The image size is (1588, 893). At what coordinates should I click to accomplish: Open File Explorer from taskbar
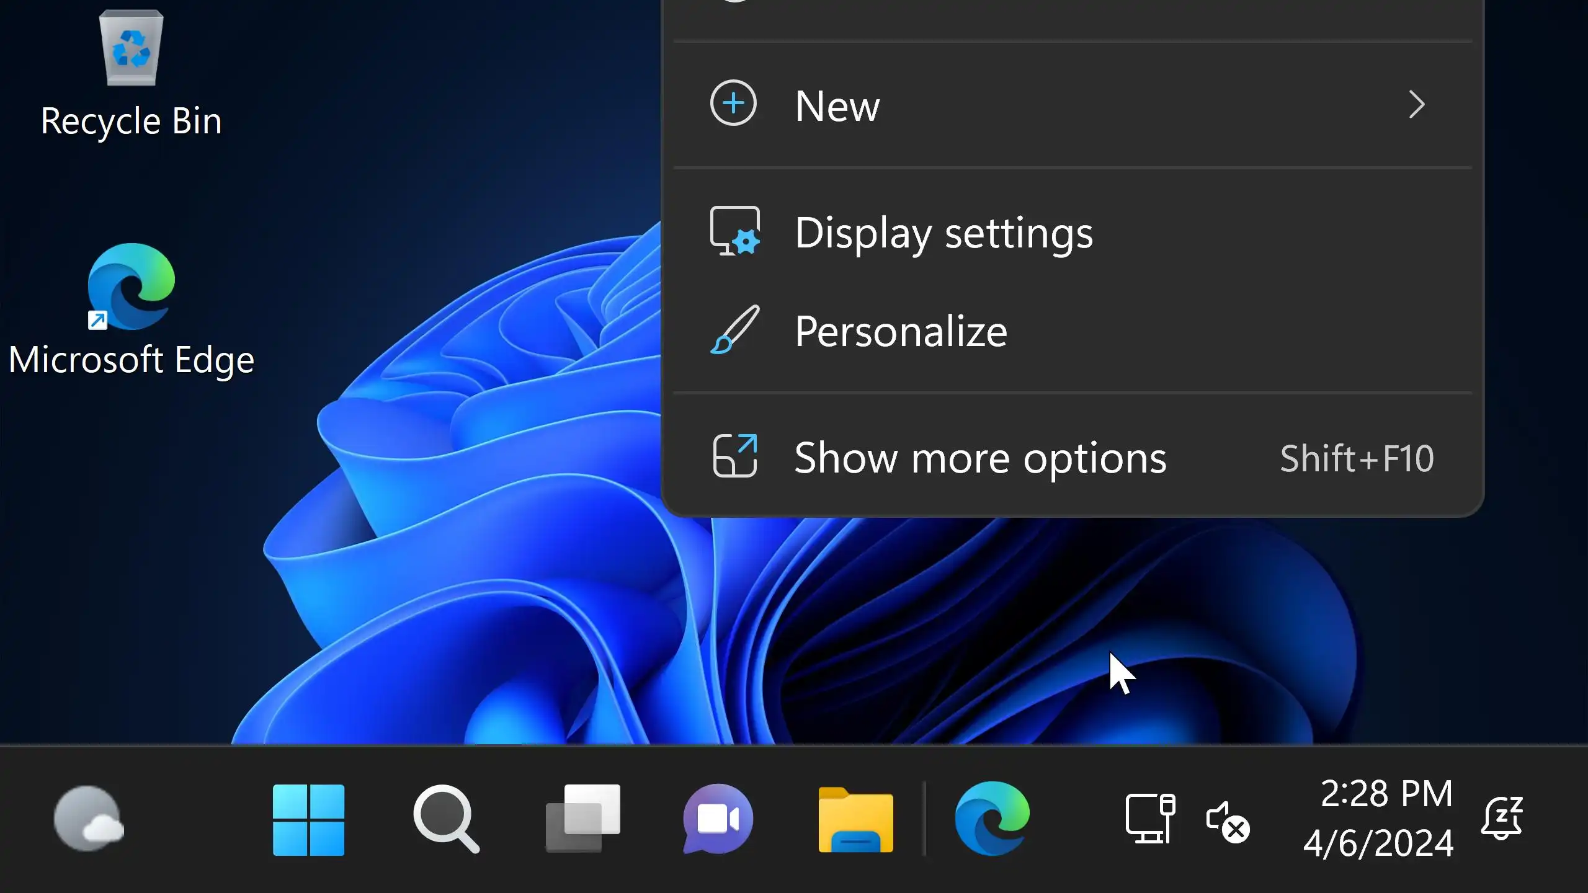(x=855, y=820)
